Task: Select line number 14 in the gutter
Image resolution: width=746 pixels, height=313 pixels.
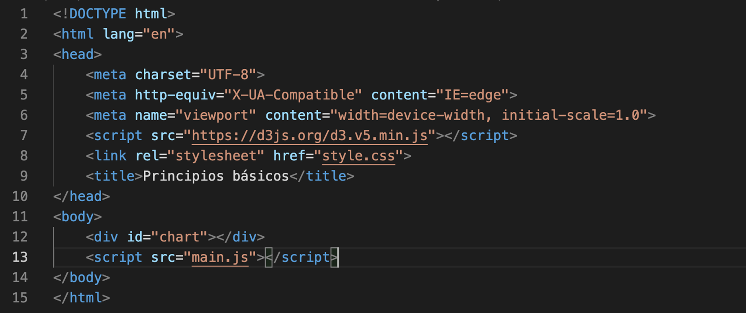Action: tap(20, 278)
